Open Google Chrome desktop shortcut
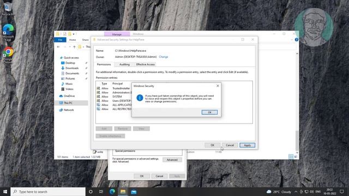Image resolution: width=349 pixels, height=196 pixels. [8, 55]
